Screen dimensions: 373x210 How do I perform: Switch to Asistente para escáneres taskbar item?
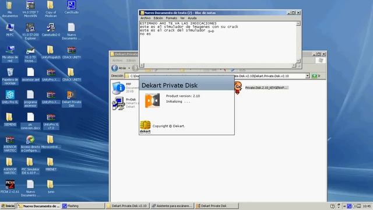pos(172,206)
